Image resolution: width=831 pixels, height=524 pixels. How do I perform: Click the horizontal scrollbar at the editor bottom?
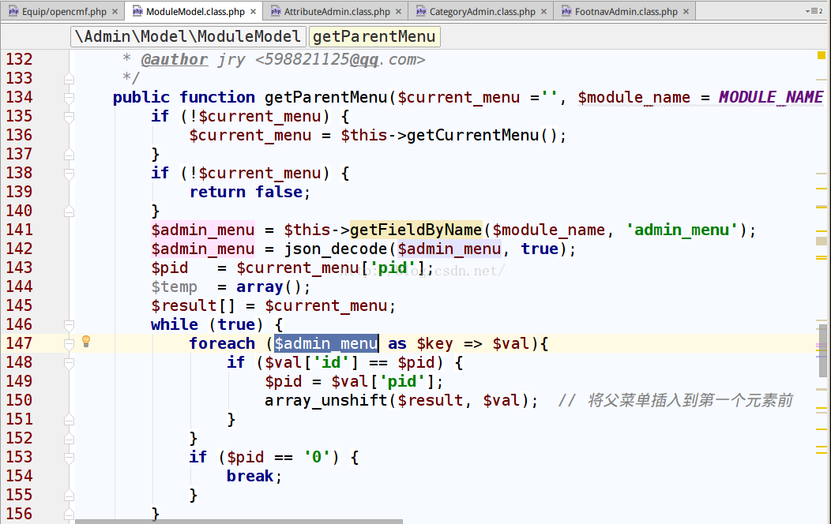239,522
